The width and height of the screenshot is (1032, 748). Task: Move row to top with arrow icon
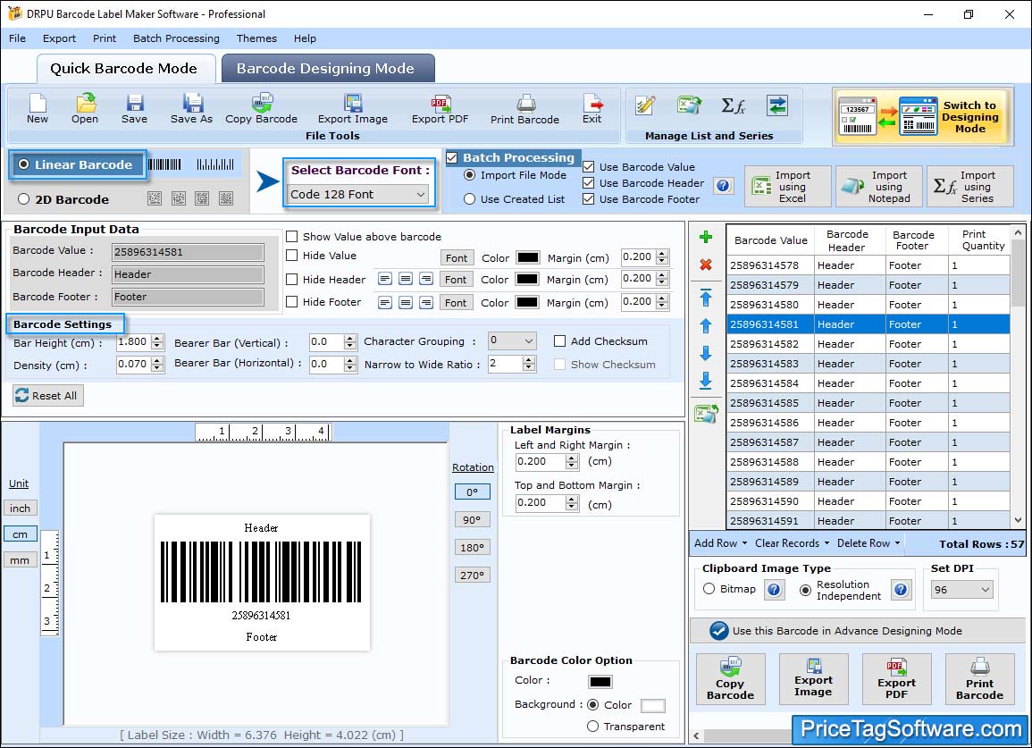coord(706,298)
